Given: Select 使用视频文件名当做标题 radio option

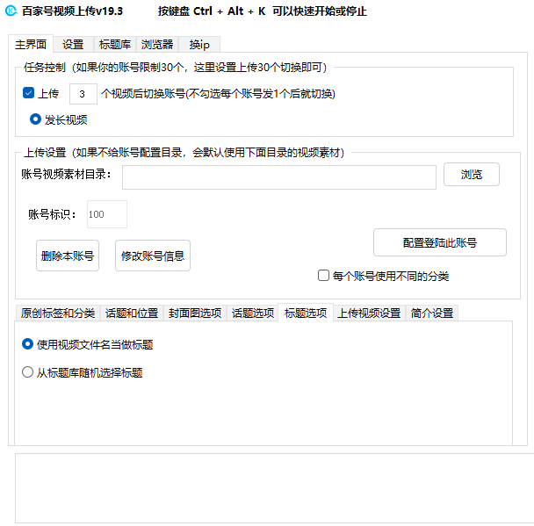Looking at the screenshot, I should [x=27, y=344].
